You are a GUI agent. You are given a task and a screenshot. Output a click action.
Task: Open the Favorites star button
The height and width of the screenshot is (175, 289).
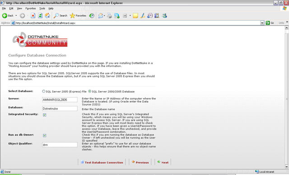(78, 16)
